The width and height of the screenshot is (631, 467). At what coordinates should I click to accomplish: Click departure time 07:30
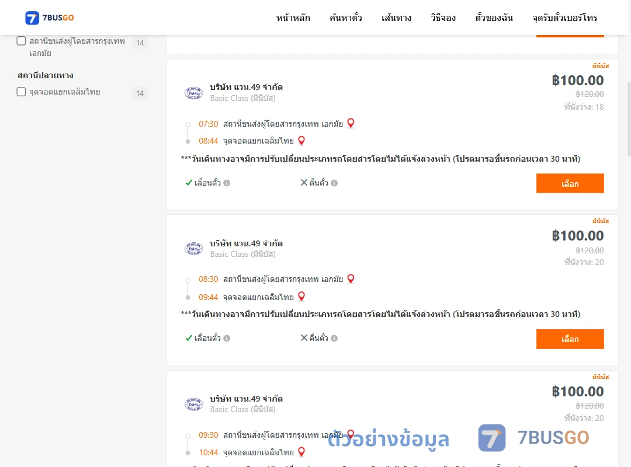[209, 124]
